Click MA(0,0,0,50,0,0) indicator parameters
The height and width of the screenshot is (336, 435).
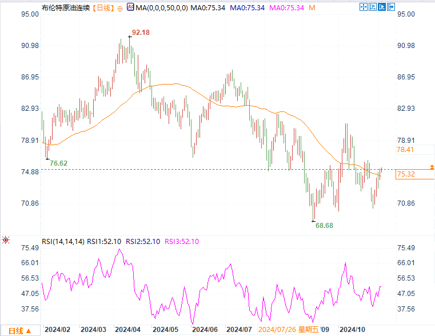[x=162, y=8]
